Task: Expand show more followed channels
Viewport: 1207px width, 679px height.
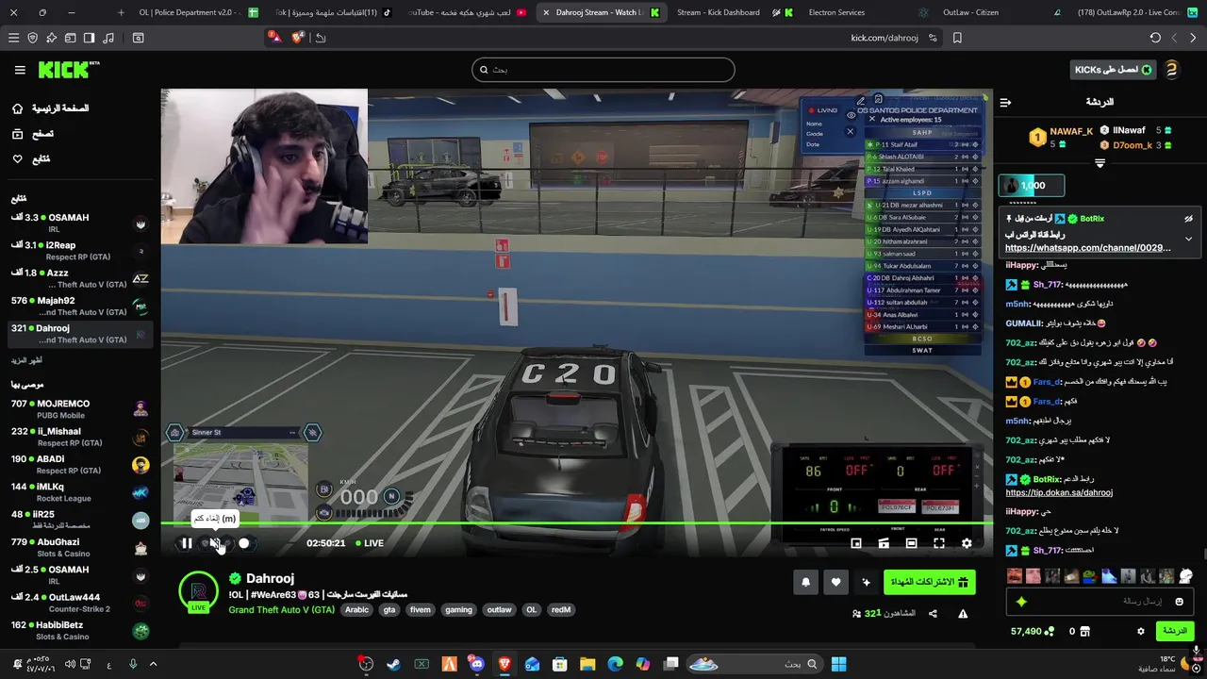Action: point(26,360)
